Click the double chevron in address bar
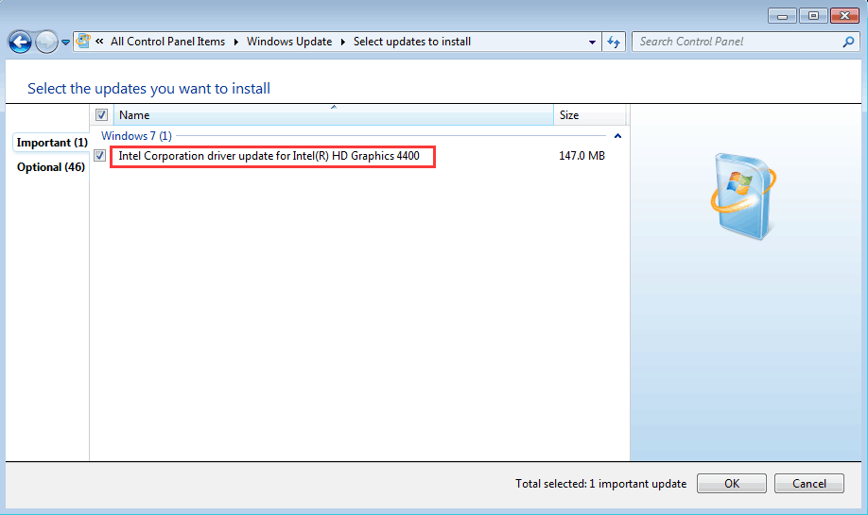This screenshot has height=515, width=868. [99, 41]
